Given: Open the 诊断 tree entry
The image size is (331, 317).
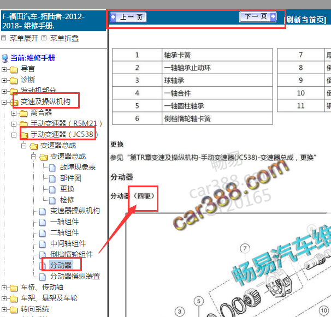Looking at the screenshot, I should [28, 80].
